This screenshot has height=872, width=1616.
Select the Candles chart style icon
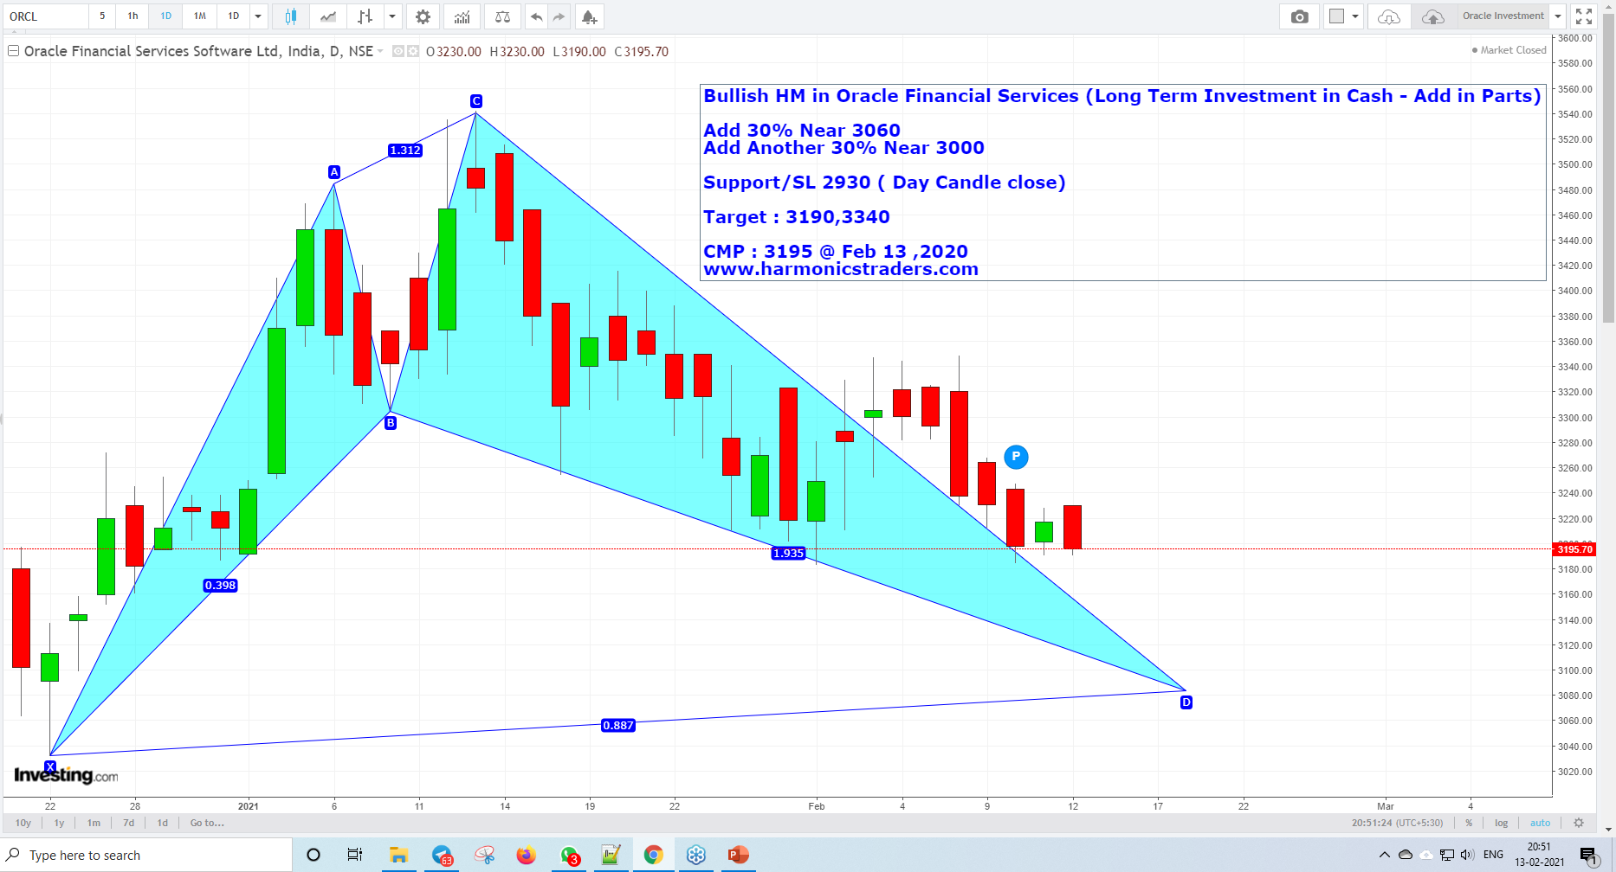click(291, 16)
